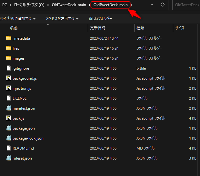Viewport: 200px width, 176px height.
Task: Select the README.md file name
Action: tap(23, 148)
